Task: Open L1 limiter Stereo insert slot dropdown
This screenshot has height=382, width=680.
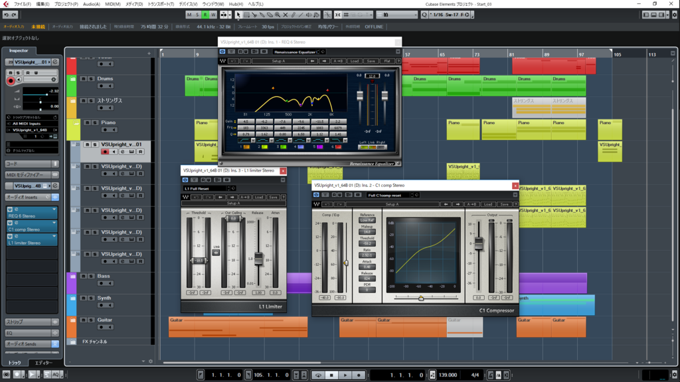Action: tap(54, 237)
